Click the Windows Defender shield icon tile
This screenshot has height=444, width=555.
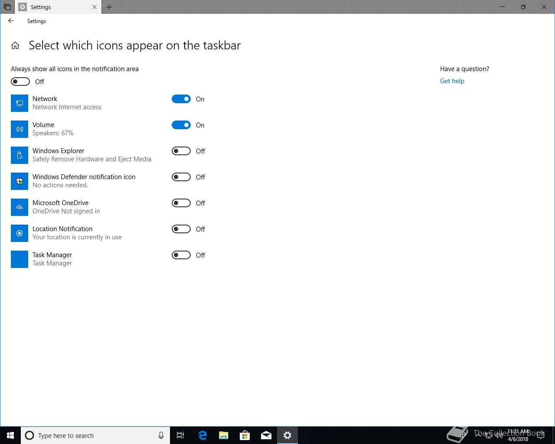pos(20,181)
